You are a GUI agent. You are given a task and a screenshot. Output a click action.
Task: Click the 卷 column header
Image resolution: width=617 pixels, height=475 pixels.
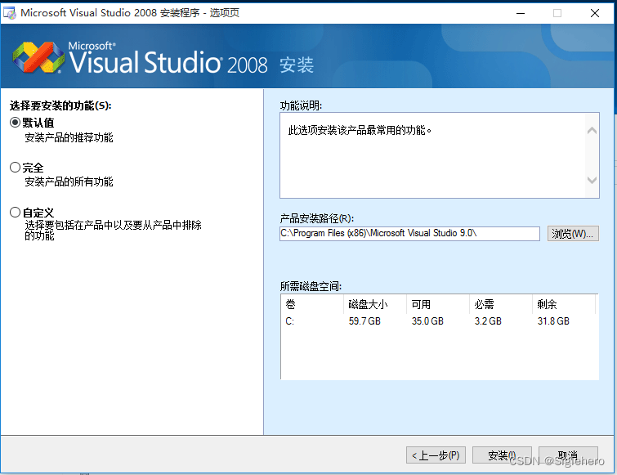[x=311, y=304]
